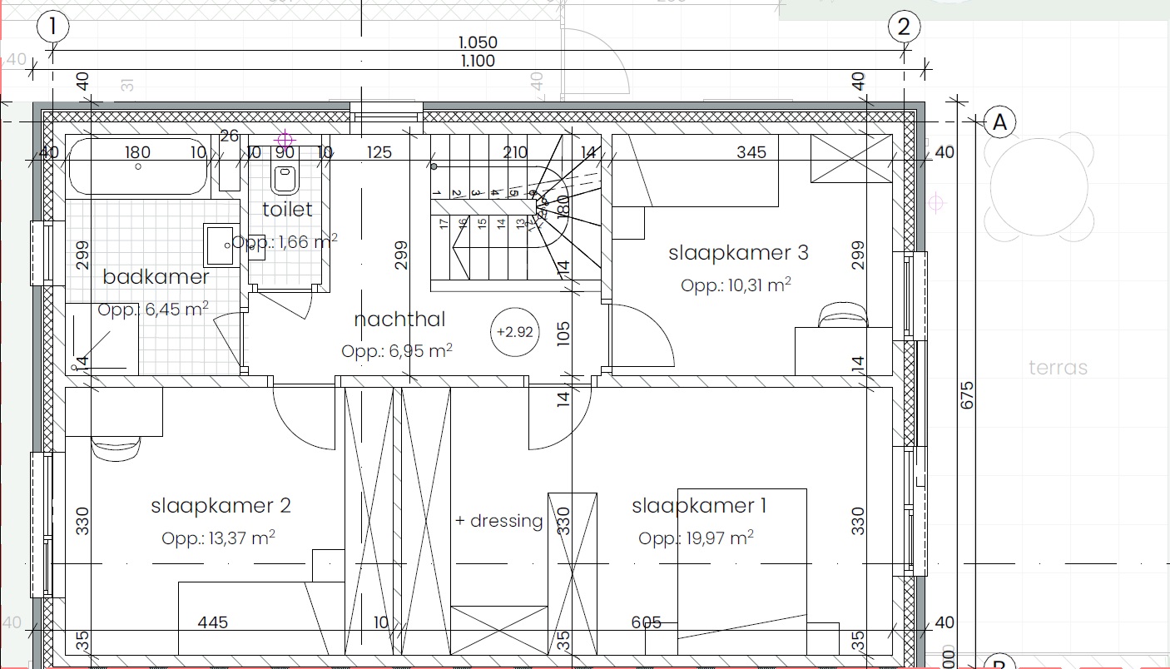
Task: Select the +2.92 level marker circle
Action: point(514,331)
